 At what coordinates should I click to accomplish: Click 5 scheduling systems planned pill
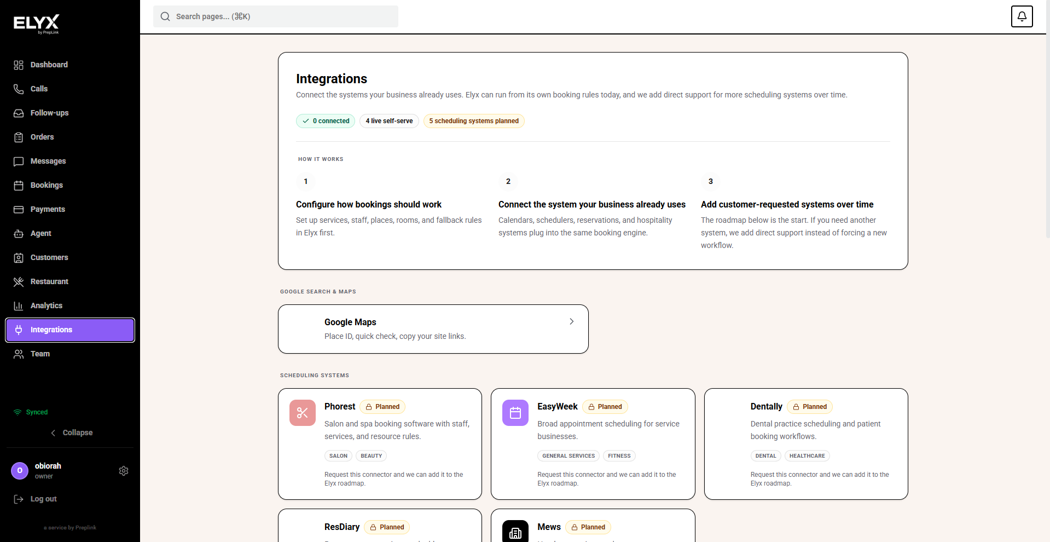pos(474,121)
